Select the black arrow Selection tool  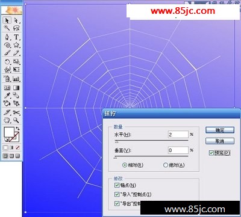point(7,20)
